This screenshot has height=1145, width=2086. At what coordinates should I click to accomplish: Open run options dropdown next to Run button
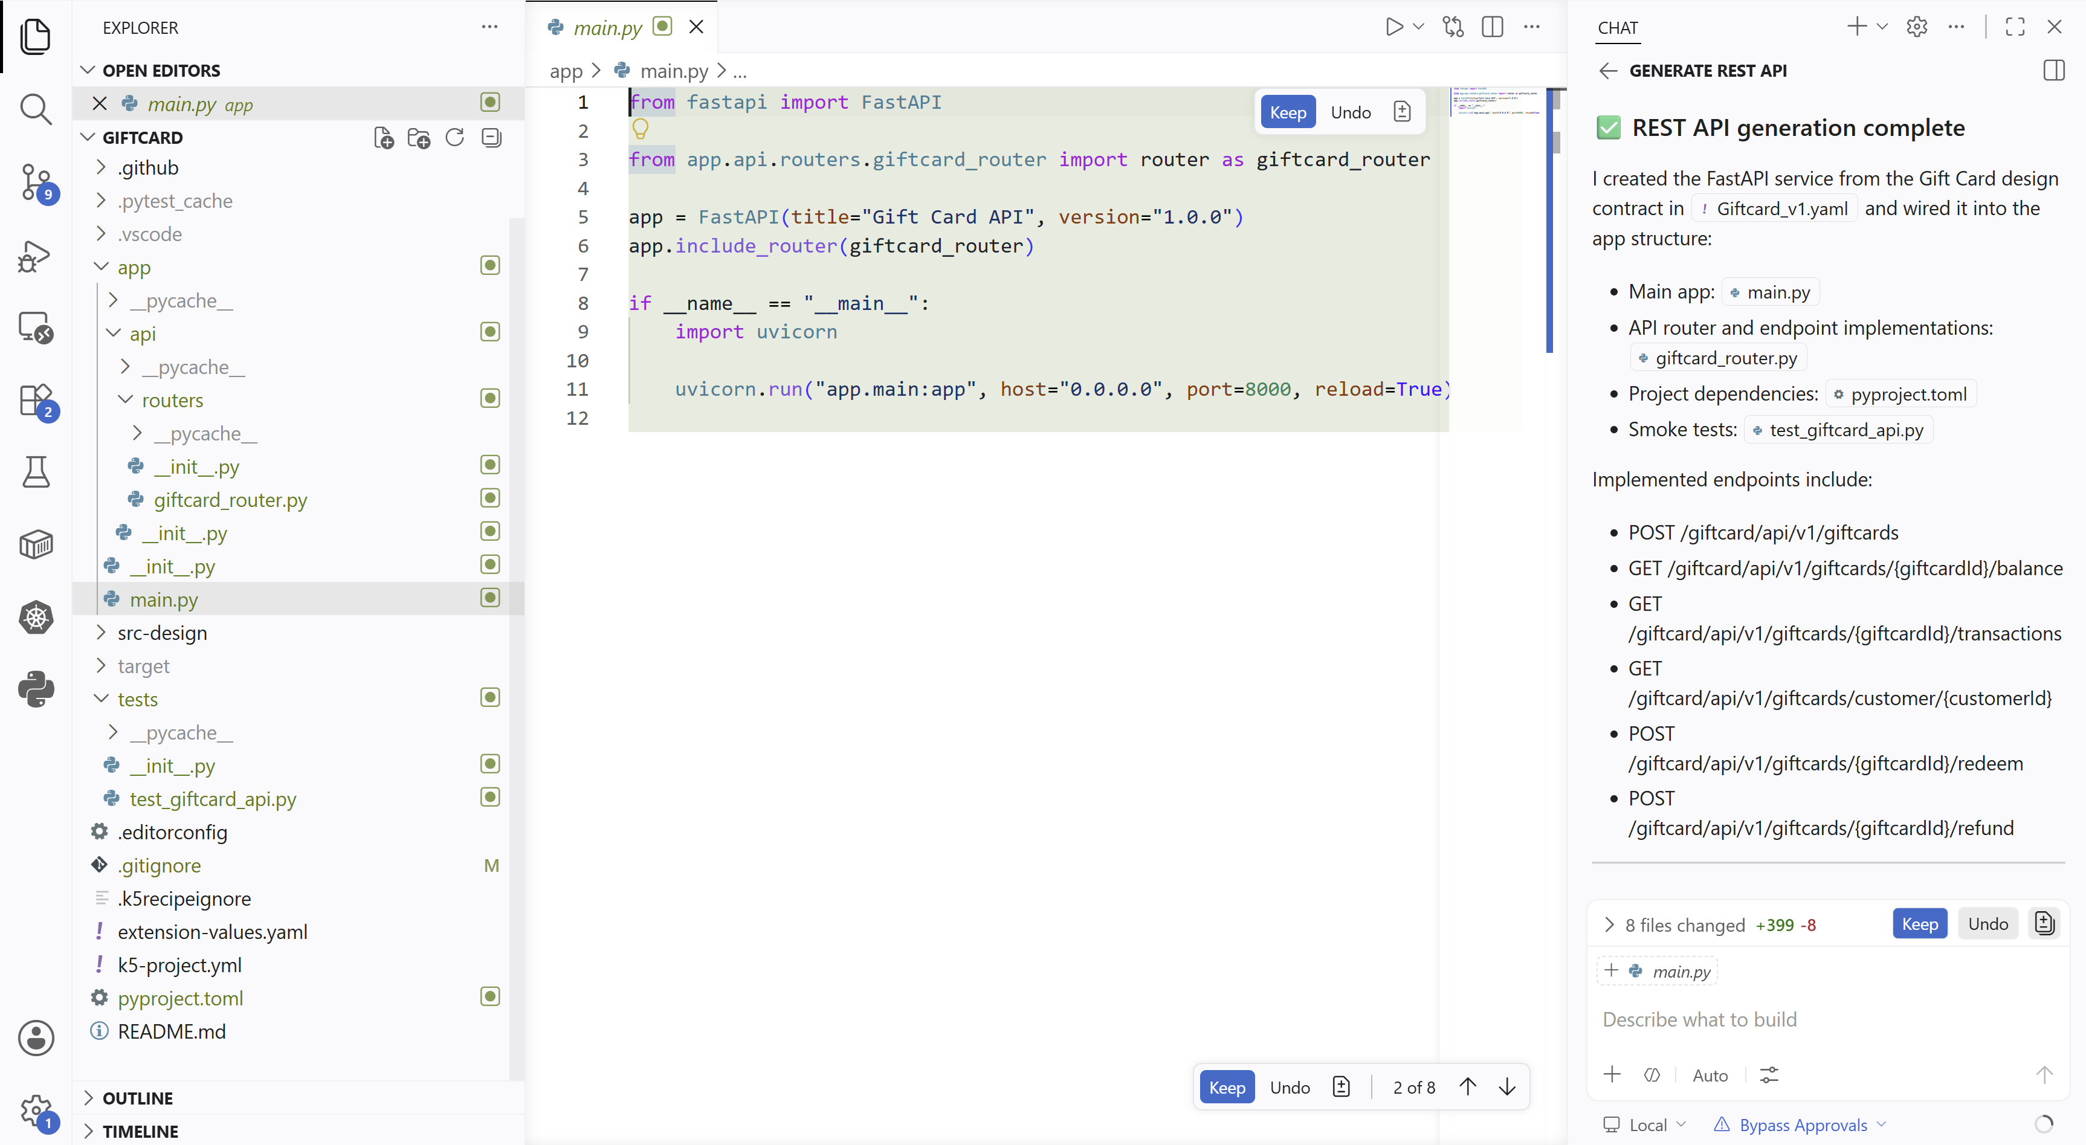[x=1419, y=27]
